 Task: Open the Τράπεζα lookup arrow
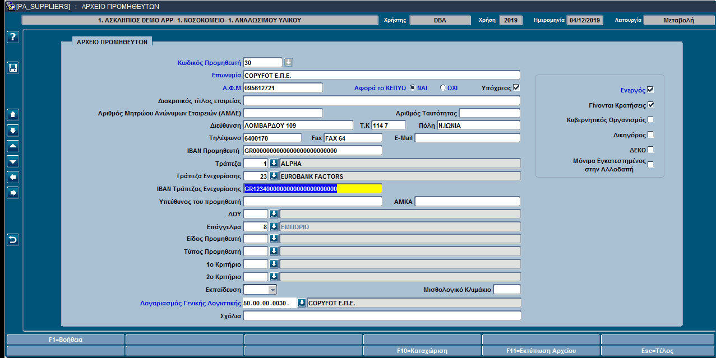[x=274, y=164]
